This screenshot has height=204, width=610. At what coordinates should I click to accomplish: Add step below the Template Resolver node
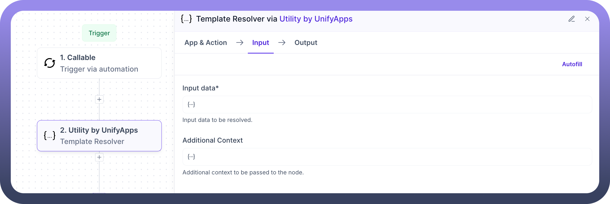pos(99,157)
